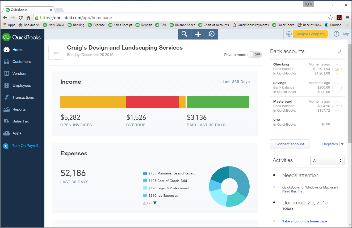Click the Turn On Payroll star icon
Viewport: 352px width, 228px height.
pos(6,146)
